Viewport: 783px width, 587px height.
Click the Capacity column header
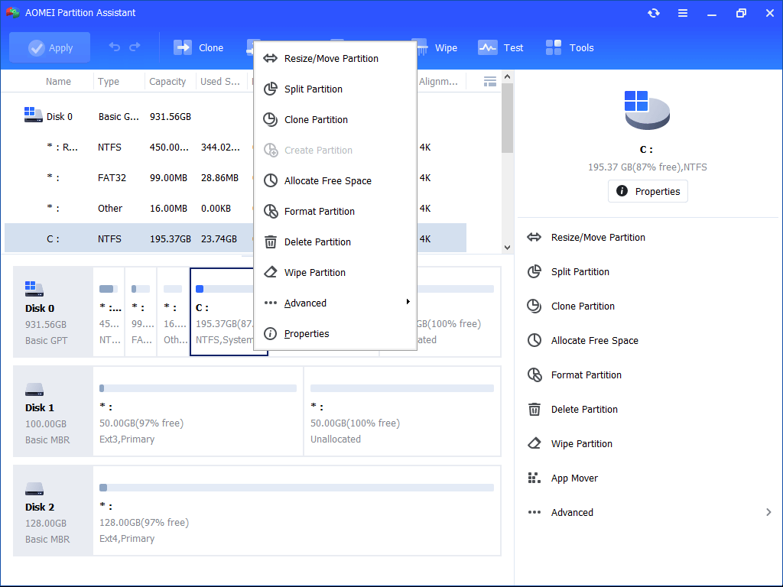pos(167,81)
